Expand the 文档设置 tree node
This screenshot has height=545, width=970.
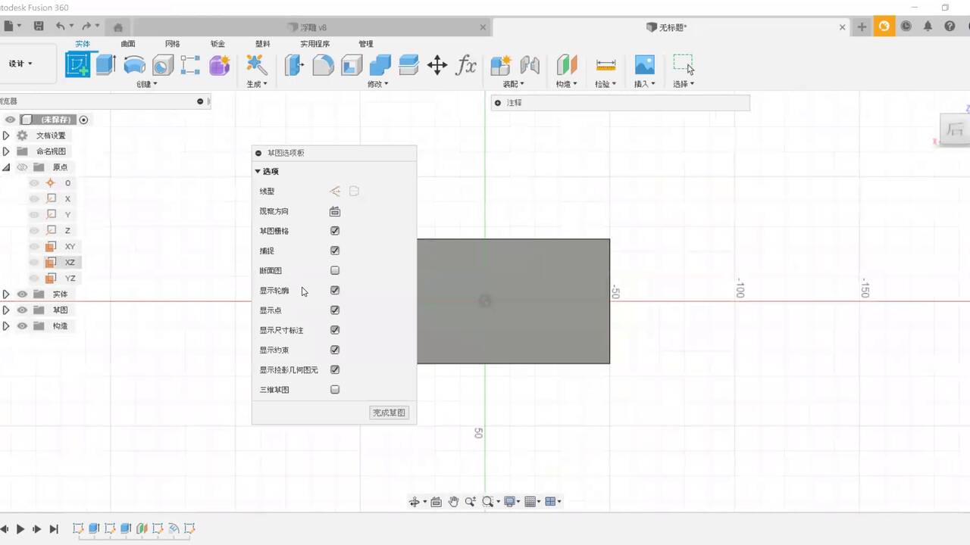[6, 135]
